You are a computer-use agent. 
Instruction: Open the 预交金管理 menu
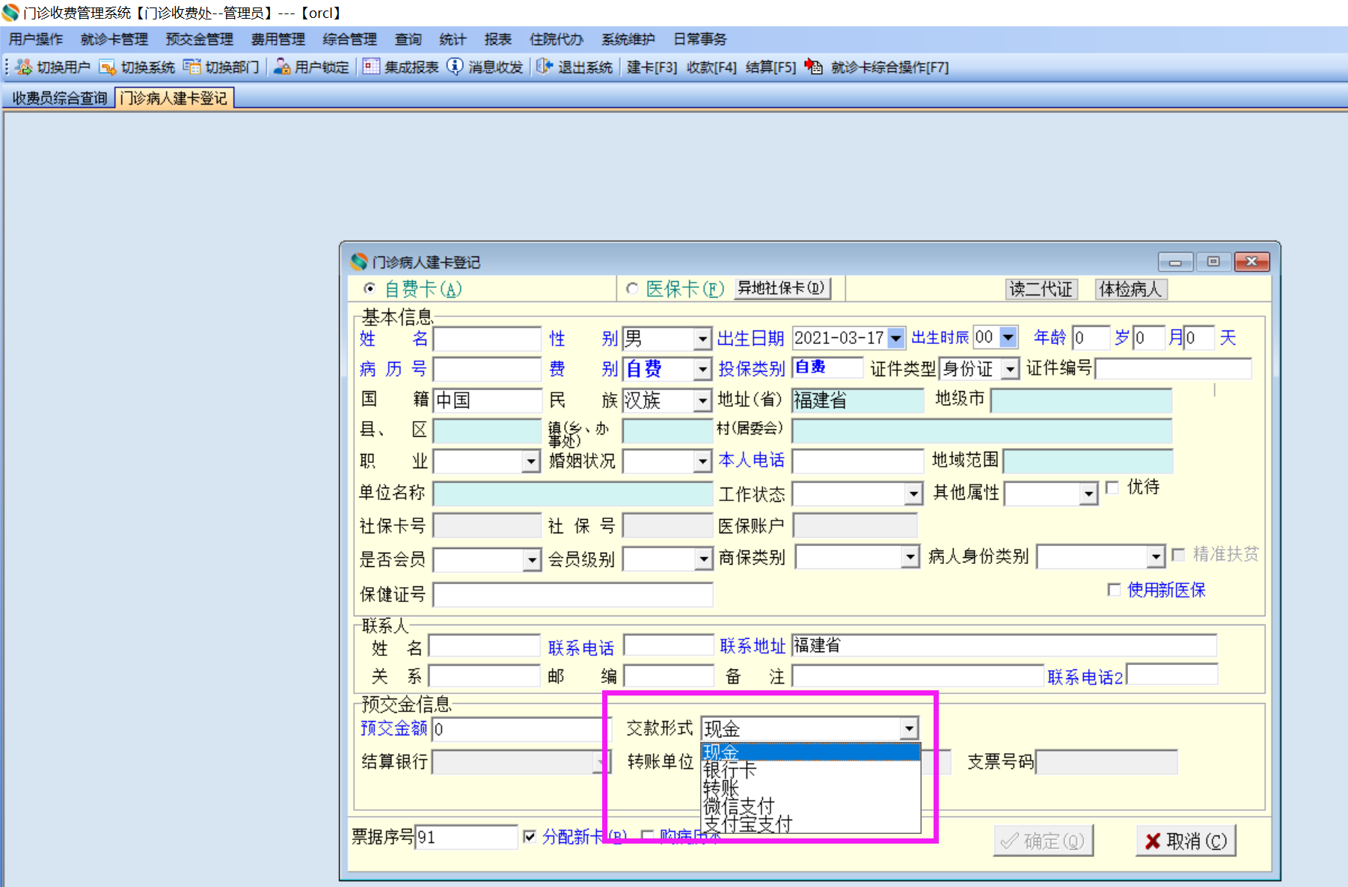pyautogui.click(x=200, y=40)
